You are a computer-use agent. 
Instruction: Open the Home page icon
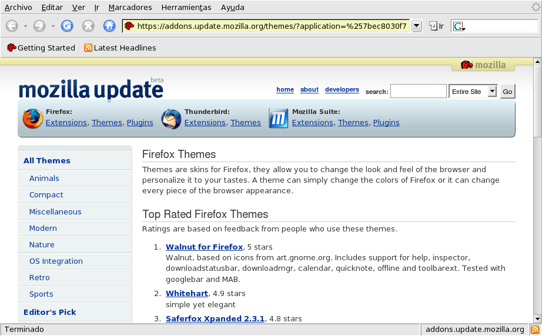click(x=109, y=26)
